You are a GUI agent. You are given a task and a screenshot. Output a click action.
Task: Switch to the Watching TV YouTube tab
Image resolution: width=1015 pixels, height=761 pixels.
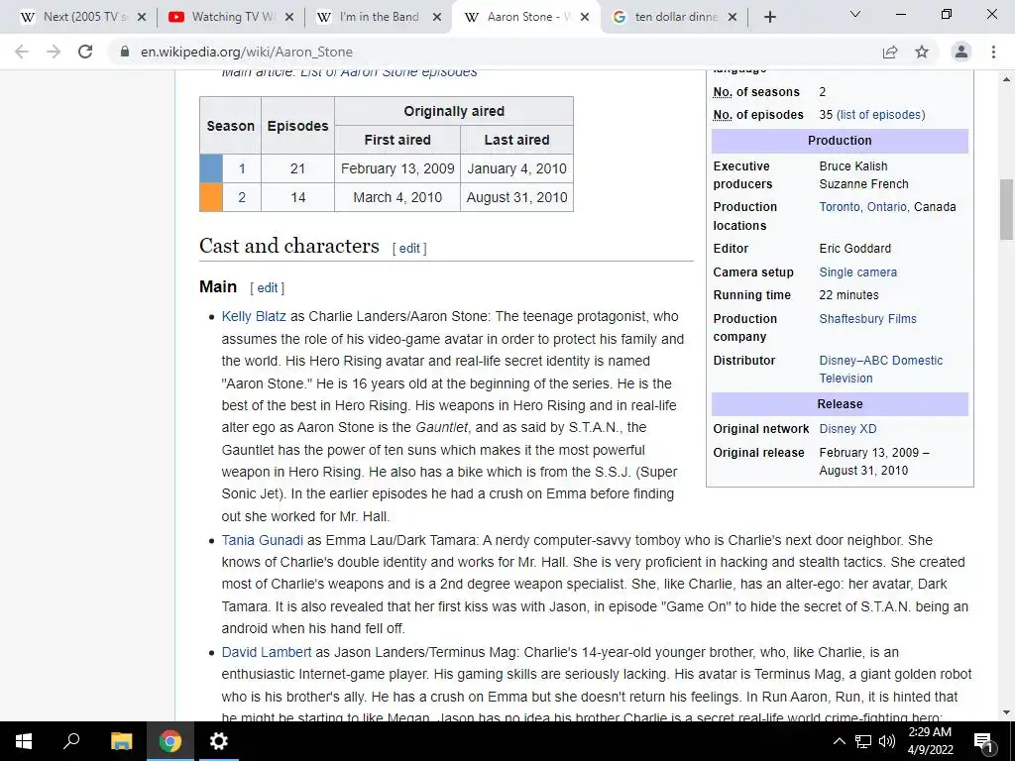coord(230,17)
